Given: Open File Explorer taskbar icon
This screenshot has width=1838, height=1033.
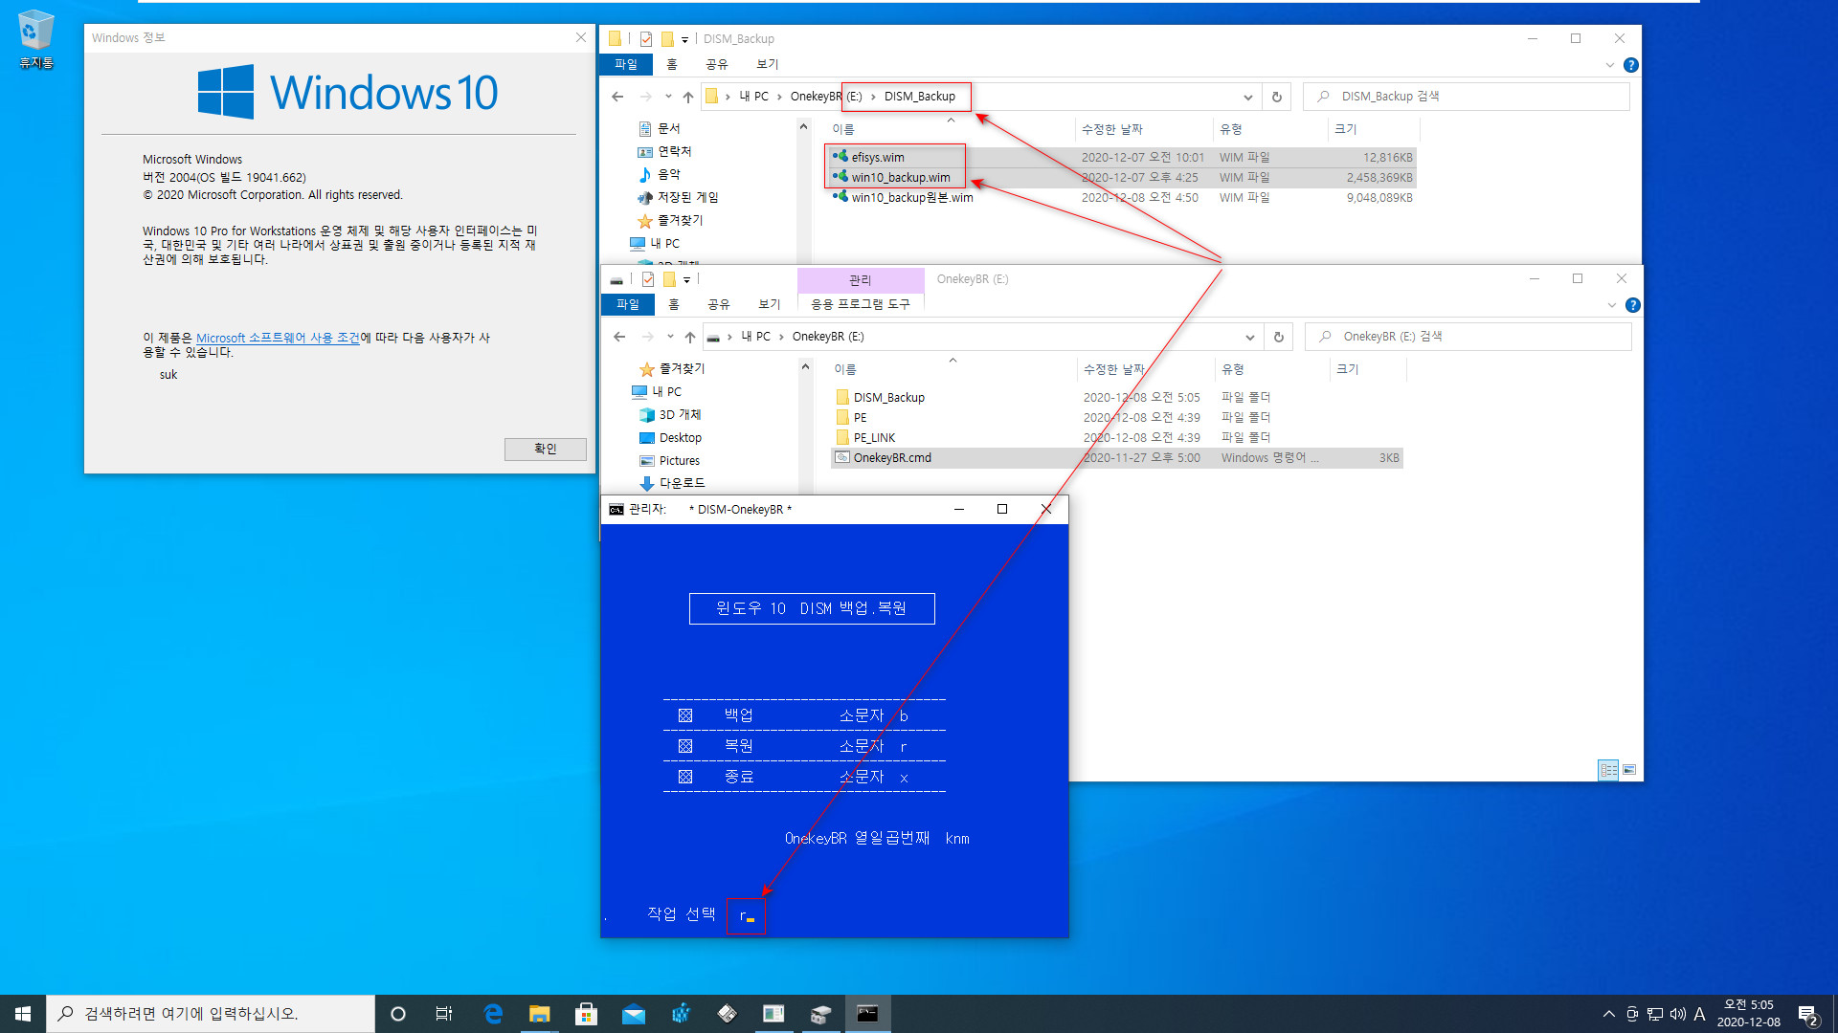Looking at the screenshot, I should point(540,1014).
